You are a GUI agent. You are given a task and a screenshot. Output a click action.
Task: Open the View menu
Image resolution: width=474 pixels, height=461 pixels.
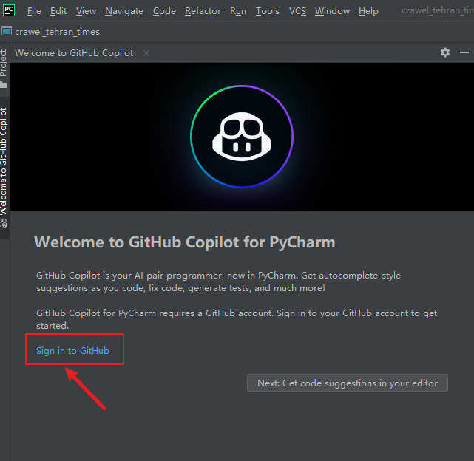coord(86,11)
